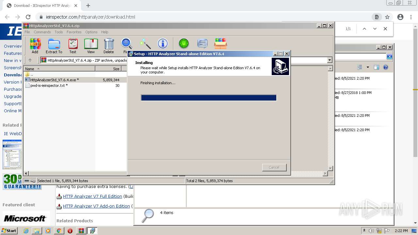Click the SFX box icon in WinRAR
This screenshot has width=418, height=235.
220,43
